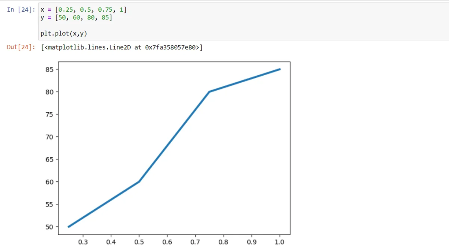The height and width of the screenshot is (250, 449).
Task: Click the plt.plot(x,y) code line
Action: [64, 34]
